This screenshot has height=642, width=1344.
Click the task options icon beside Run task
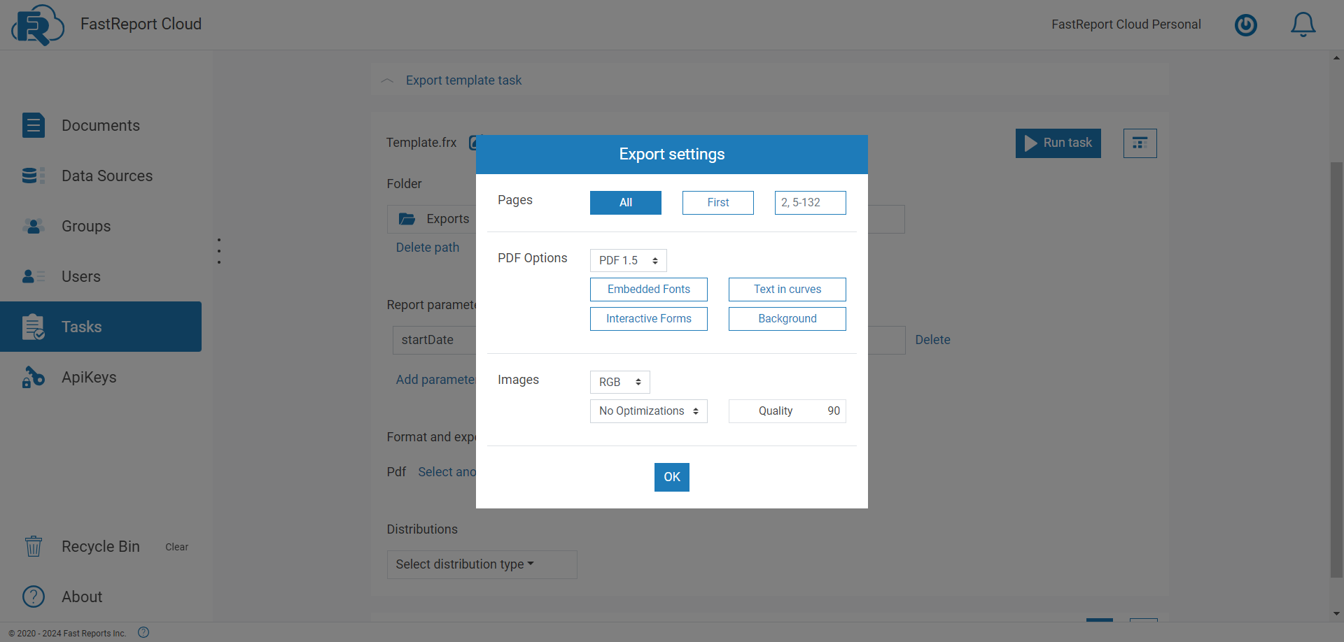tap(1140, 143)
